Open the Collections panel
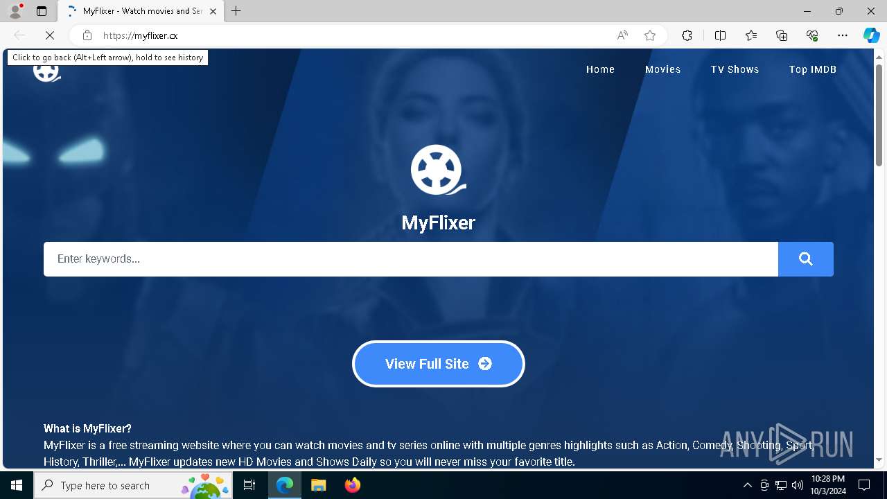Viewport: 887px width, 499px height. tap(782, 35)
